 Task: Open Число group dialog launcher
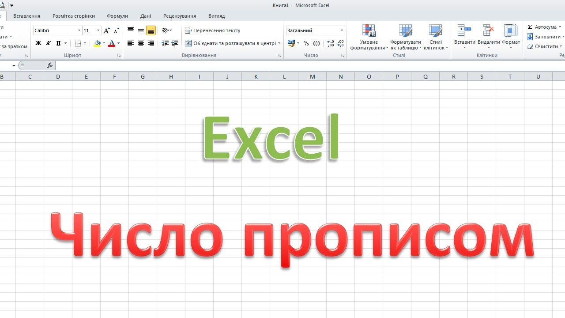point(343,56)
